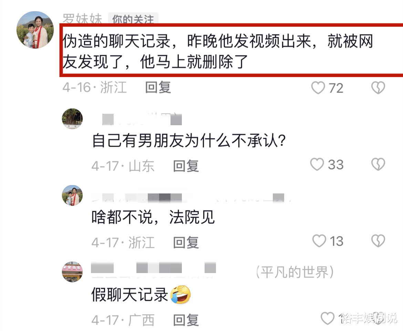Image resolution: width=403 pixels, height=331 pixels.
Task: Like the 自己有男朋友为什么不承认 reply
Action: click(317, 164)
